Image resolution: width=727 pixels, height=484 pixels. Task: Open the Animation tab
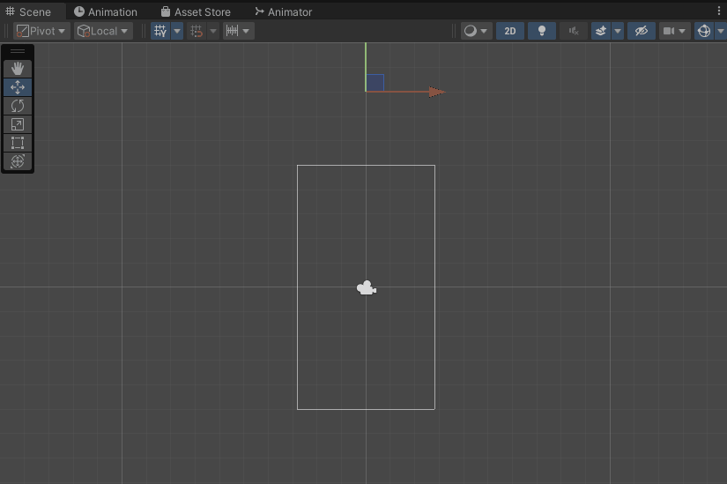(106, 11)
